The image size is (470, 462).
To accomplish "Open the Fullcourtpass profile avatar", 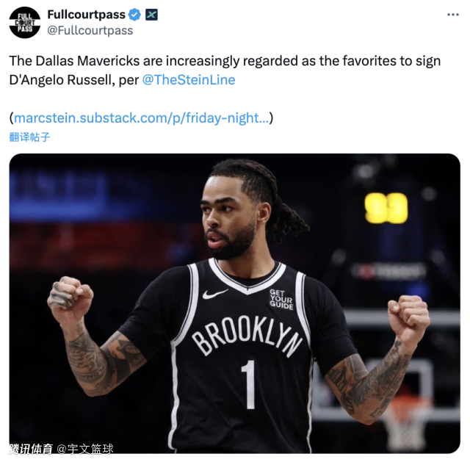I will [25, 23].
